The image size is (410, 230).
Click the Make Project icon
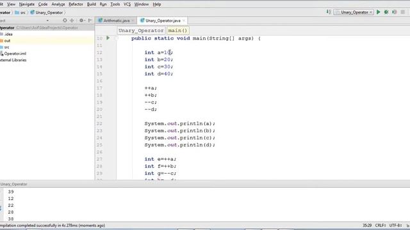(329, 12)
